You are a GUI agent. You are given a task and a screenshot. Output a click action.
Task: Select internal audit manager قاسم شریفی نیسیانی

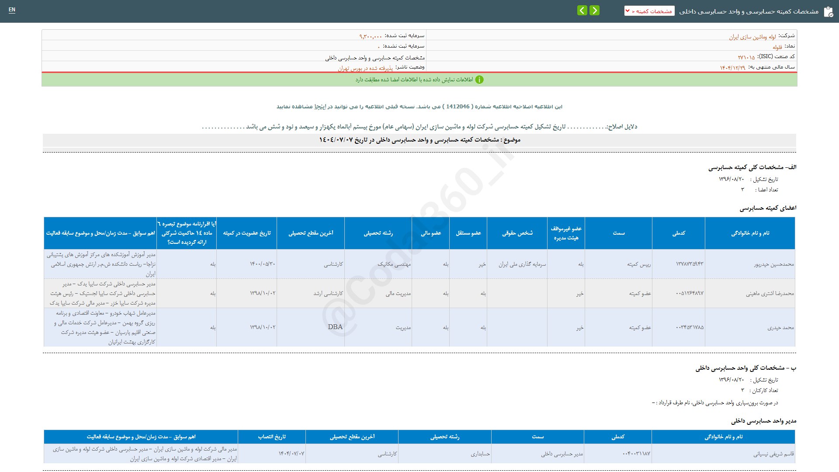pyautogui.click(x=773, y=454)
